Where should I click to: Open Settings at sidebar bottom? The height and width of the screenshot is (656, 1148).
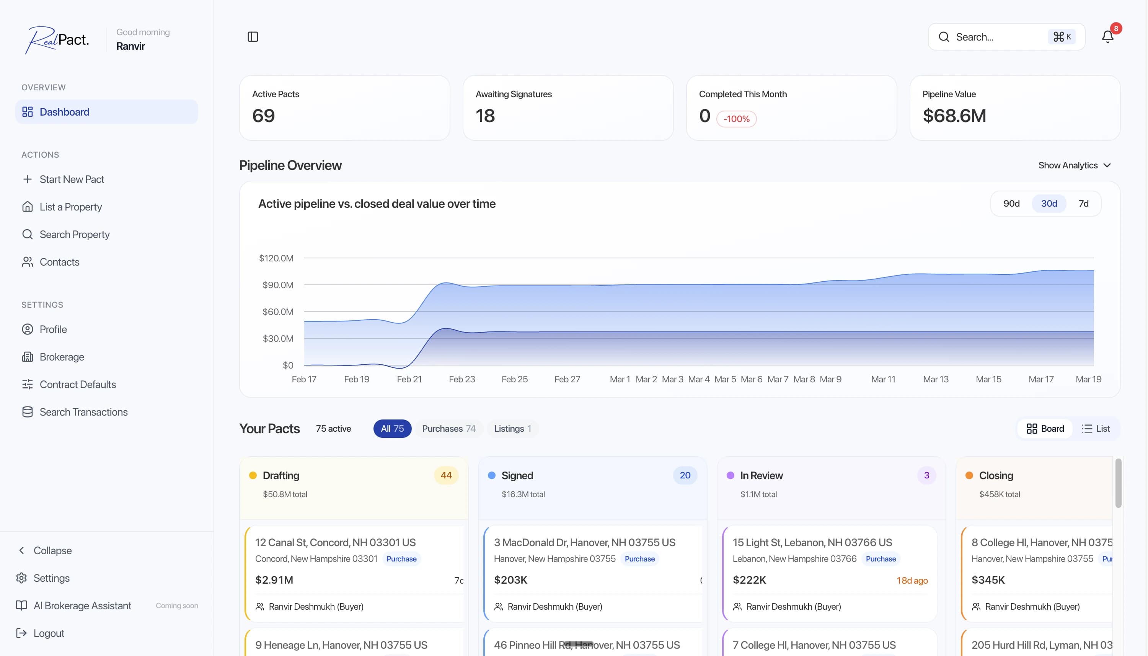[x=107, y=578]
